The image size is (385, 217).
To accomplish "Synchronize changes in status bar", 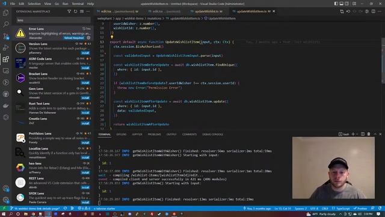I will click(x=65, y=209).
